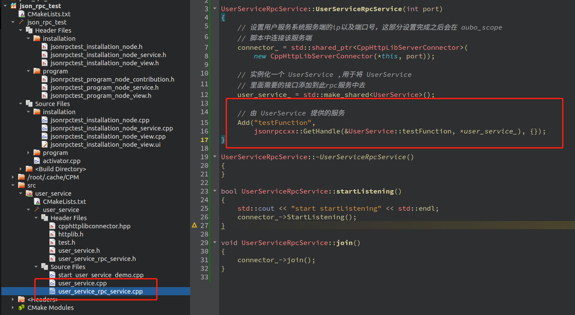Collapse installation folder holding the .h files
The image size is (575, 315).
[28, 39]
